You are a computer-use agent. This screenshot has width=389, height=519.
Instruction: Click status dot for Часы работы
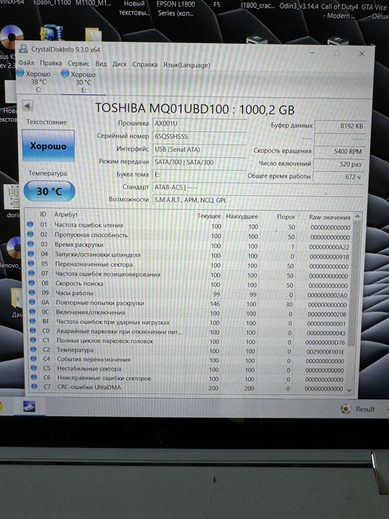click(x=32, y=292)
